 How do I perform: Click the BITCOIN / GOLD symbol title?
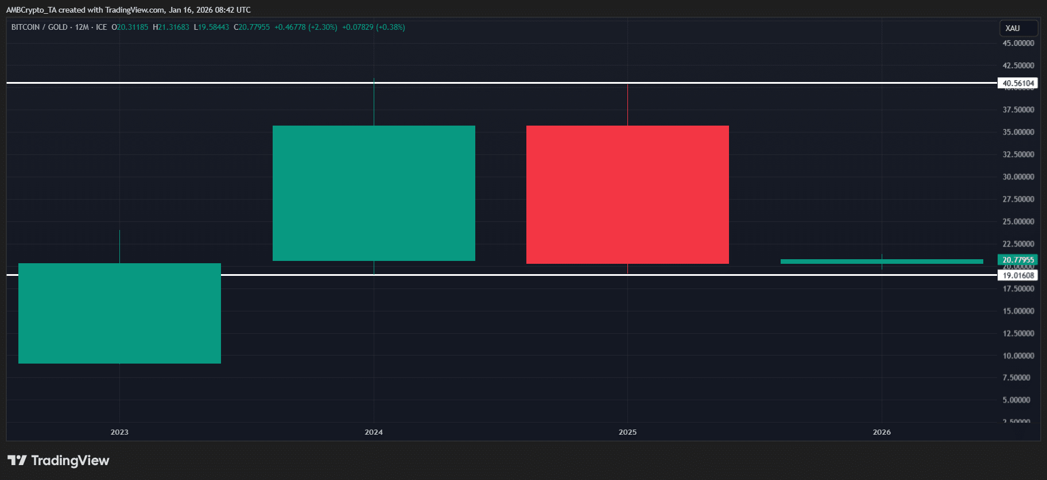(x=39, y=27)
